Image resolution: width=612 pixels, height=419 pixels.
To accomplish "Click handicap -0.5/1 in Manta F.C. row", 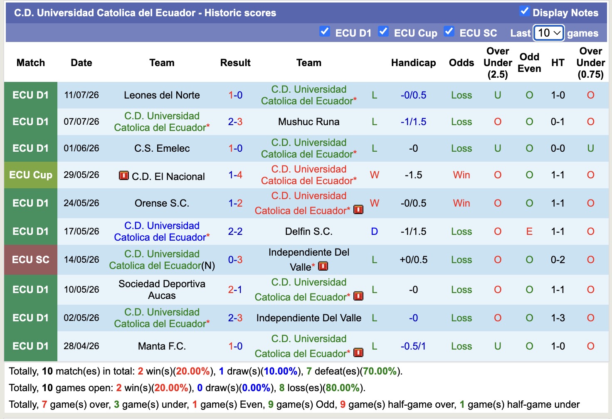I will coord(413,346).
